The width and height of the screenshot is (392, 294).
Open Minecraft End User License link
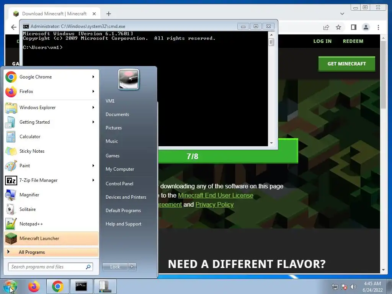216,196
